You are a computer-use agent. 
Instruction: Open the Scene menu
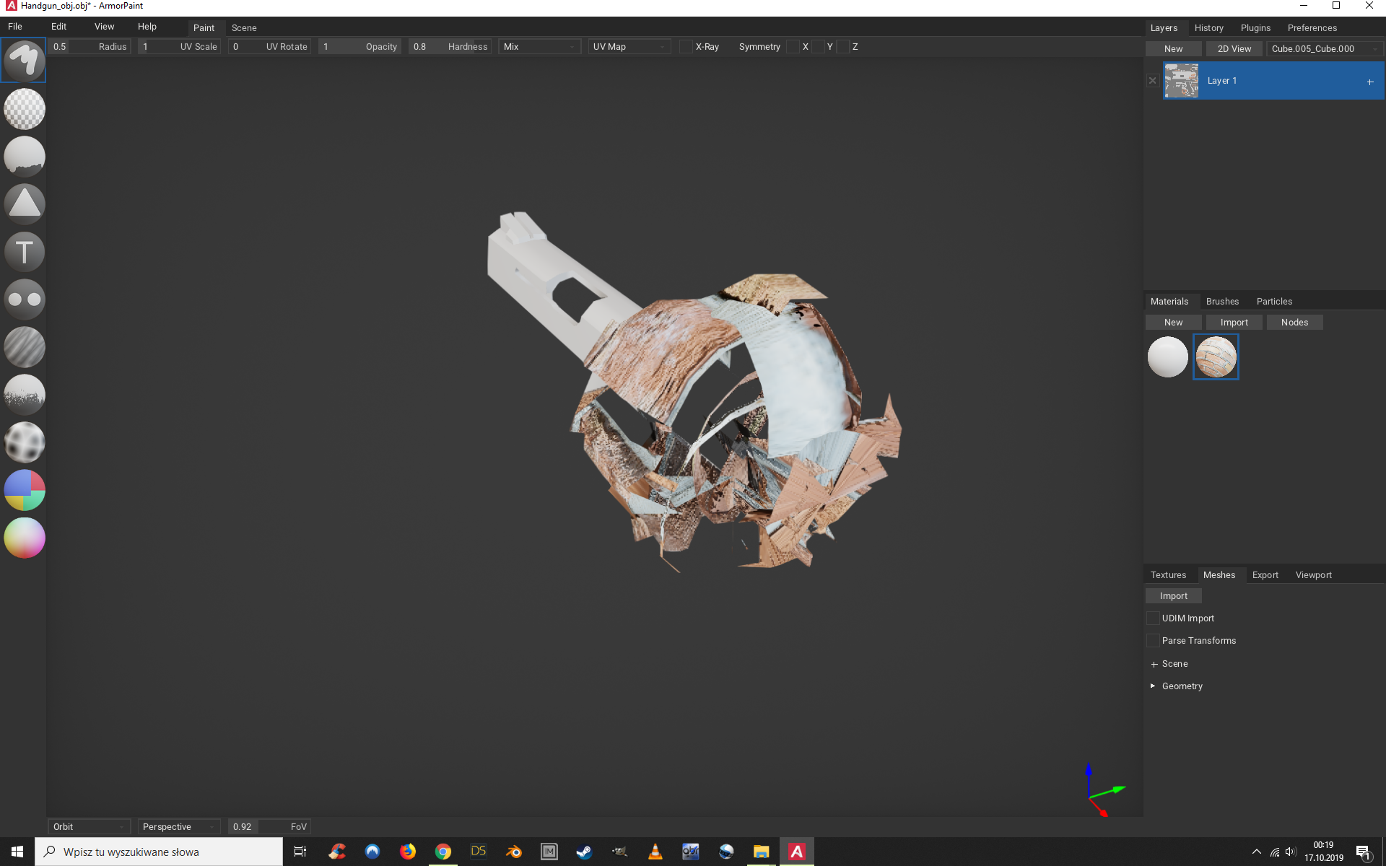point(243,27)
